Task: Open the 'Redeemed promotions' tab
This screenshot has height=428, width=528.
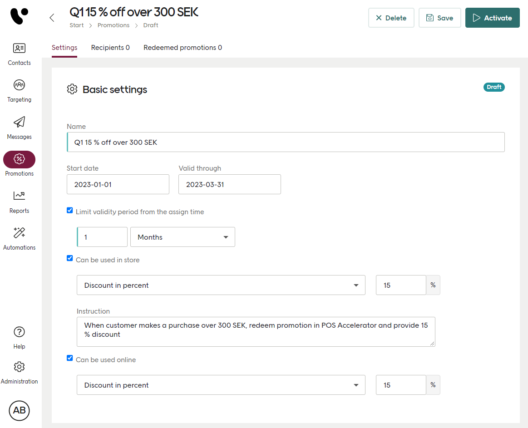Action: pyautogui.click(x=183, y=47)
